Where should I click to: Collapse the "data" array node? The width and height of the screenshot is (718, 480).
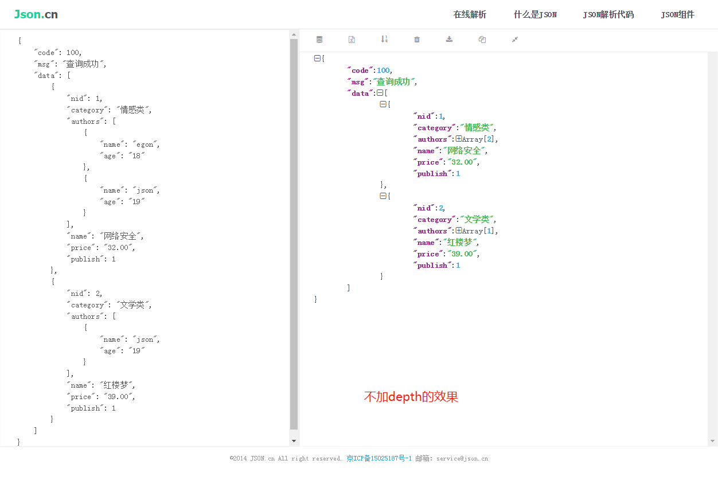380,93
